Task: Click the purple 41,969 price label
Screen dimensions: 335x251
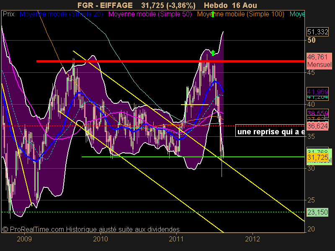Action: click(x=317, y=92)
